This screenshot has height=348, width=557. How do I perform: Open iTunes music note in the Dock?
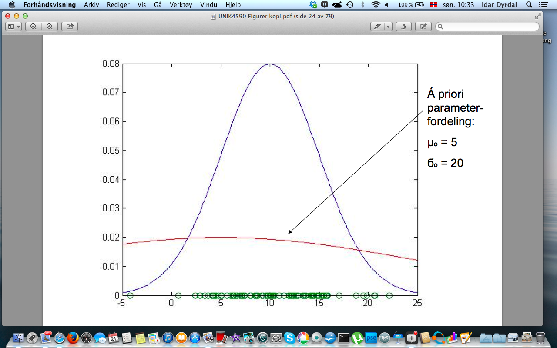(168, 338)
